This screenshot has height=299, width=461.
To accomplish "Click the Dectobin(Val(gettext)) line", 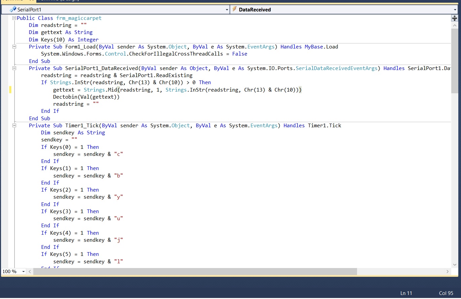I will click(86, 97).
